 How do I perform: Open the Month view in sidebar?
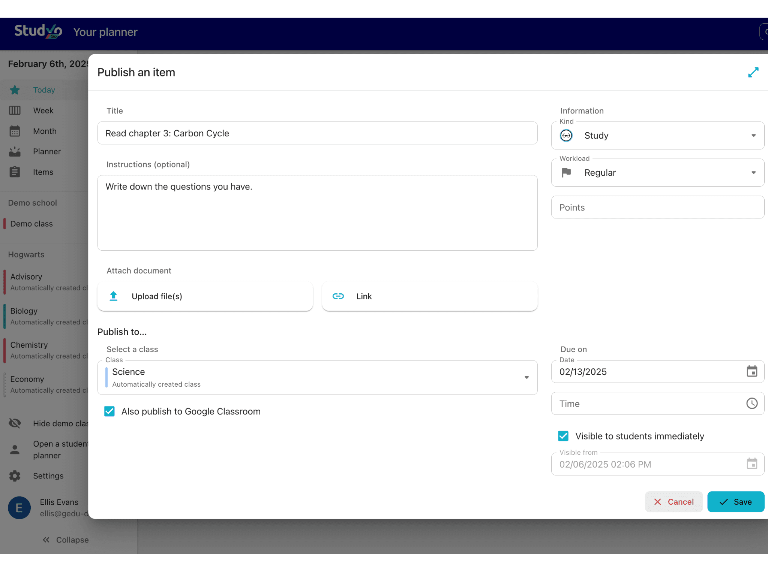pyautogui.click(x=45, y=131)
